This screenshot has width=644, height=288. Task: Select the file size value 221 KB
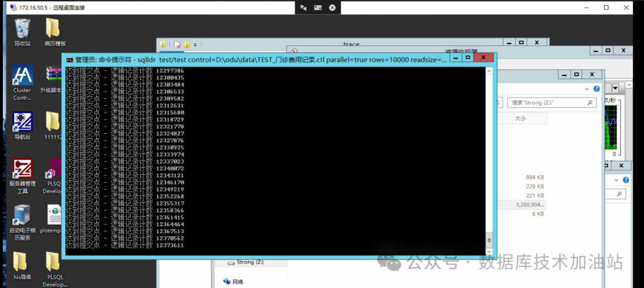(535, 195)
